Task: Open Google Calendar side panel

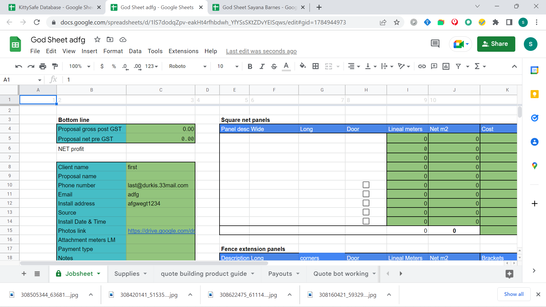Action: (x=535, y=70)
